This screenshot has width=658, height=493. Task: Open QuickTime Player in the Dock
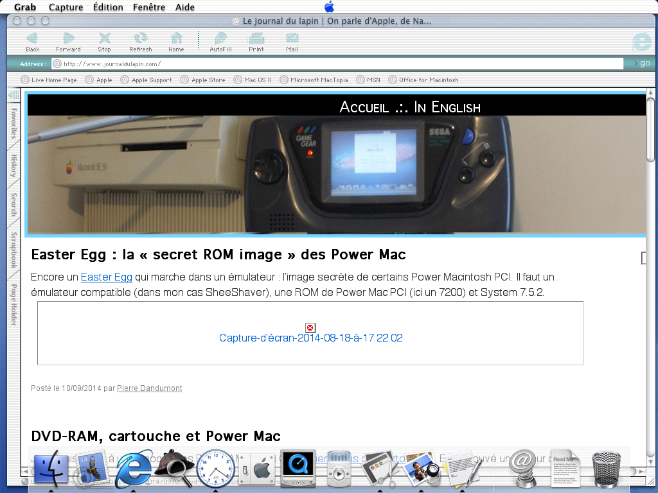[298, 468]
